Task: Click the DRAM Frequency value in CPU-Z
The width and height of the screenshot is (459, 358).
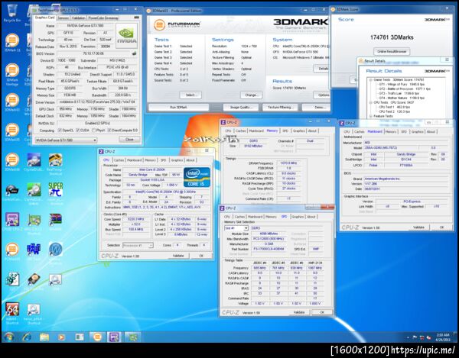Action: coord(288,163)
